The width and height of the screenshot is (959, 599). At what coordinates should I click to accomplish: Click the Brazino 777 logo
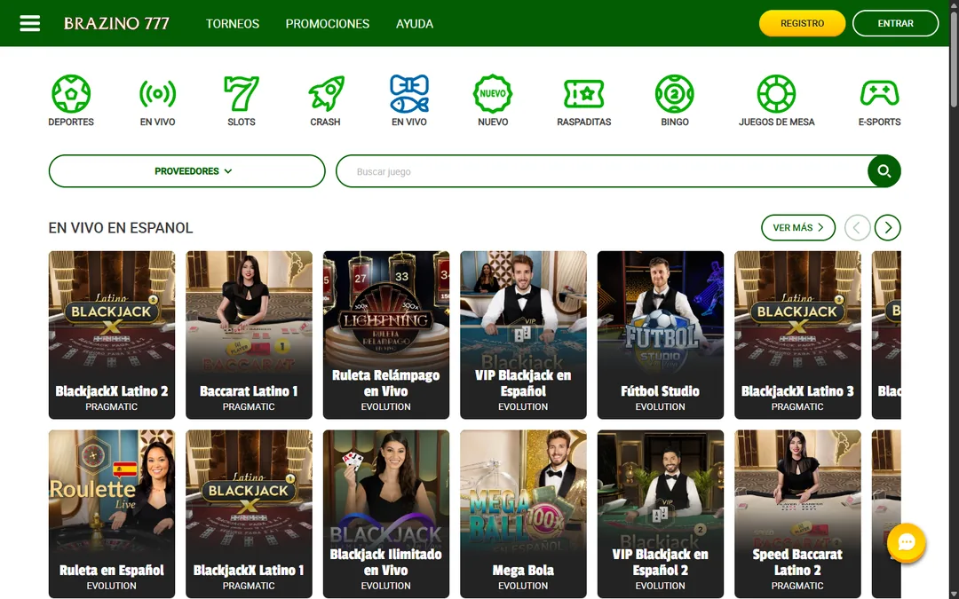(x=116, y=23)
